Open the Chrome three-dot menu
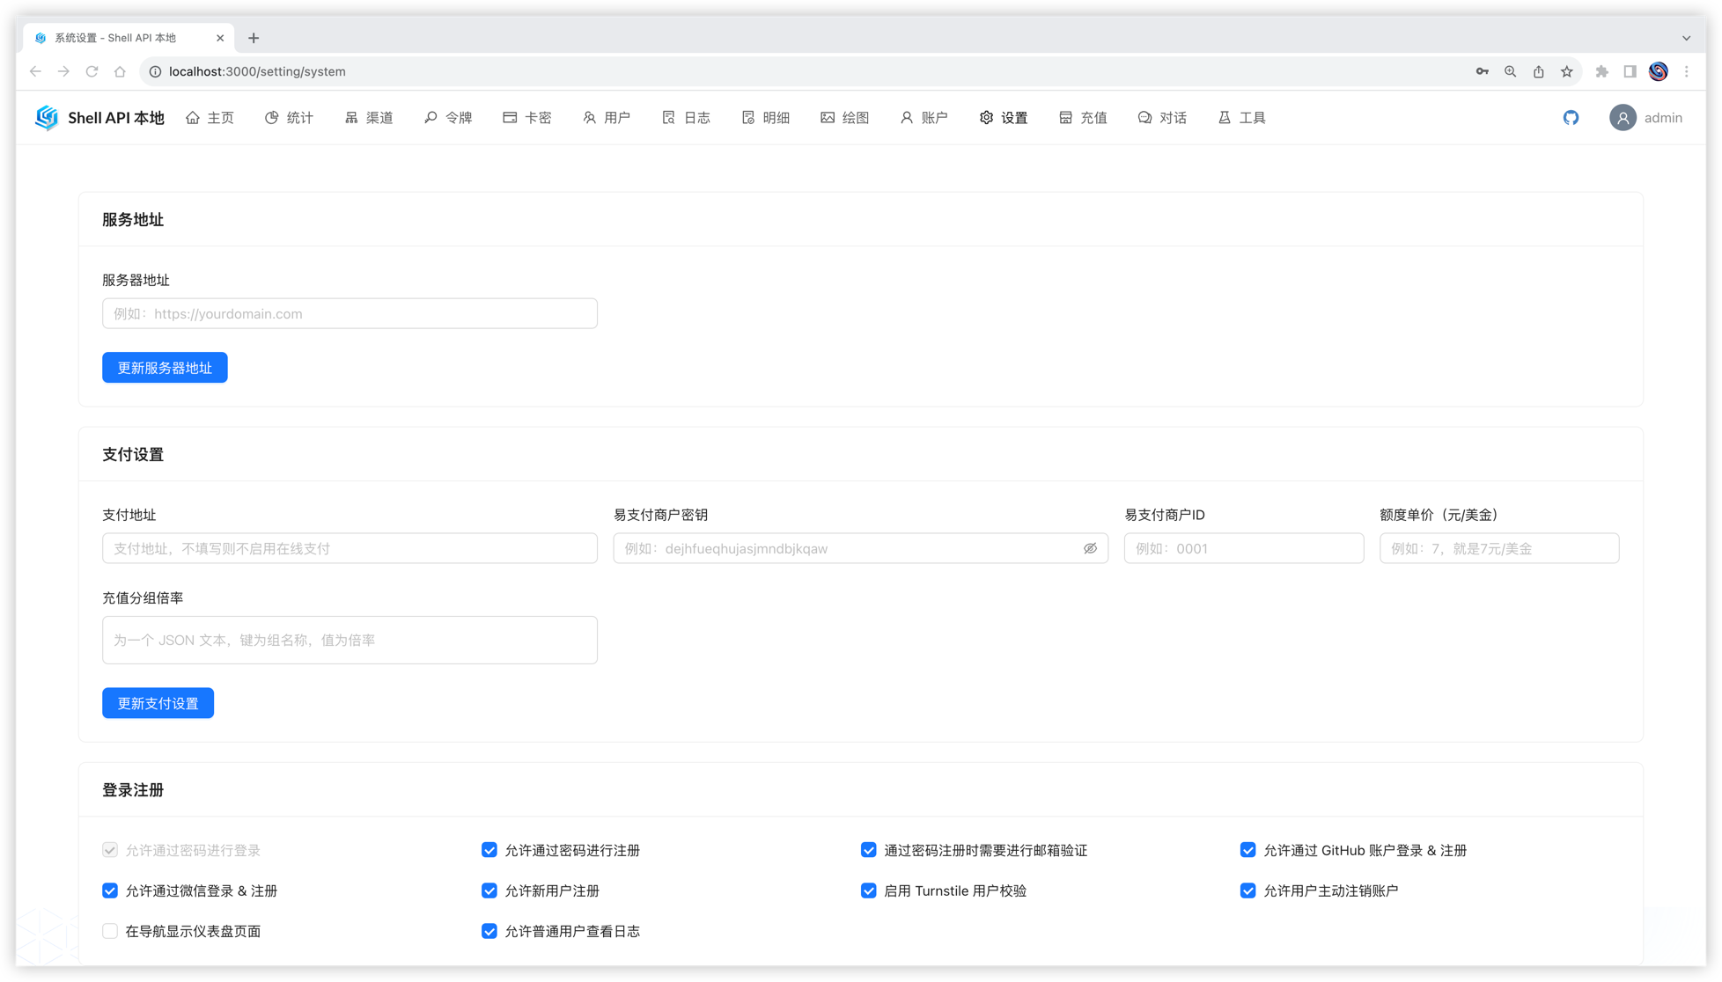The height and width of the screenshot is (982, 1722). [x=1686, y=71]
